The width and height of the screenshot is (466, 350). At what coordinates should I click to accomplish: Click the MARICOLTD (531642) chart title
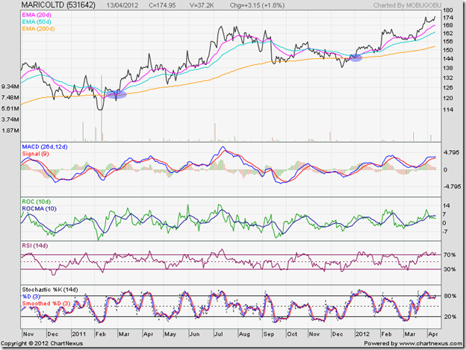[x=62, y=7]
